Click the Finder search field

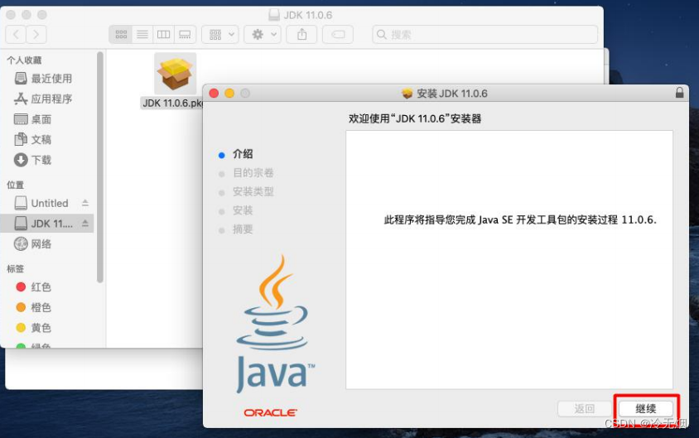[x=485, y=34]
